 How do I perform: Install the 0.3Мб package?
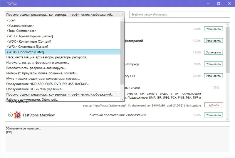click(x=214, y=76)
